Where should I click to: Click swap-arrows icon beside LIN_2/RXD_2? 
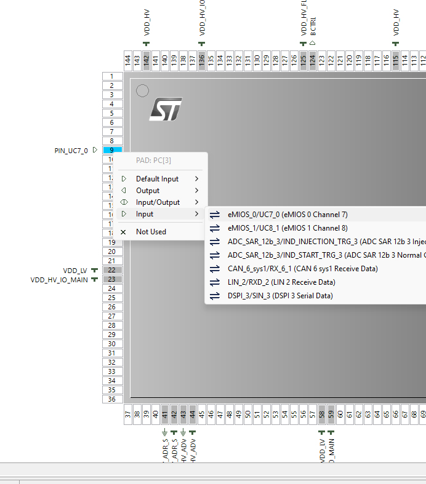point(215,282)
